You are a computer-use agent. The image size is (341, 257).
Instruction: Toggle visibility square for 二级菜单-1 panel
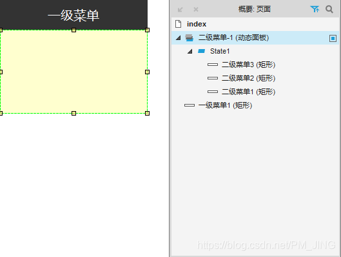tap(333, 38)
